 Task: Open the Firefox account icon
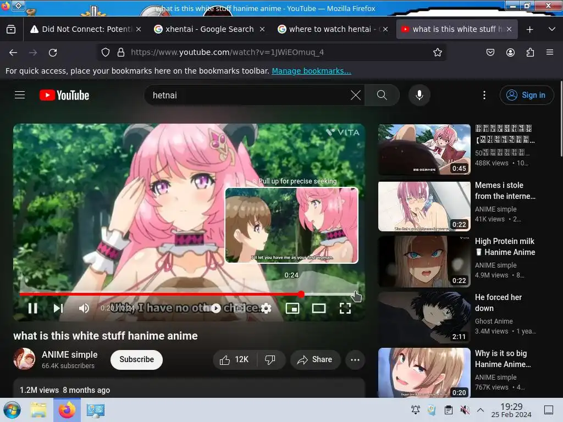(x=510, y=52)
